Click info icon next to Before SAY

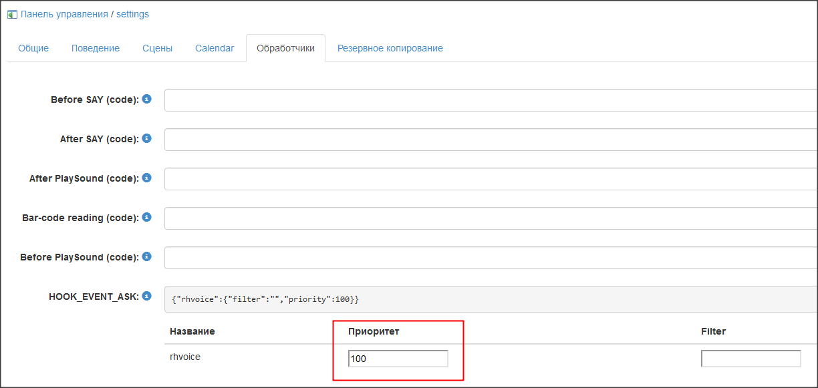147,99
